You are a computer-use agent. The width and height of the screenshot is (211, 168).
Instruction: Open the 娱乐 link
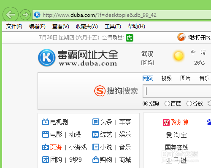125,134
